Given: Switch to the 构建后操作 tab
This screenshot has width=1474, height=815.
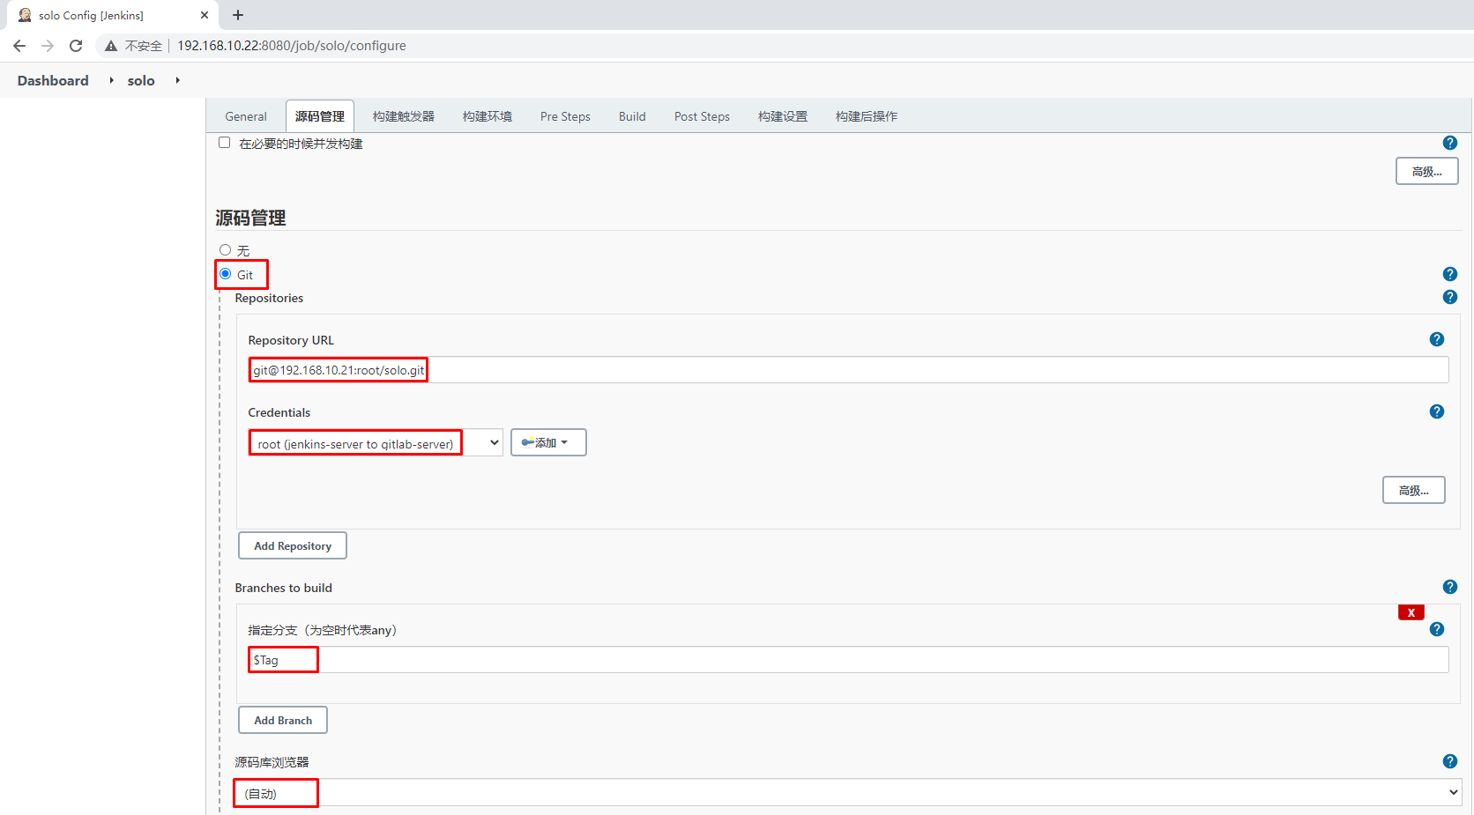Looking at the screenshot, I should (x=867, y=116).
